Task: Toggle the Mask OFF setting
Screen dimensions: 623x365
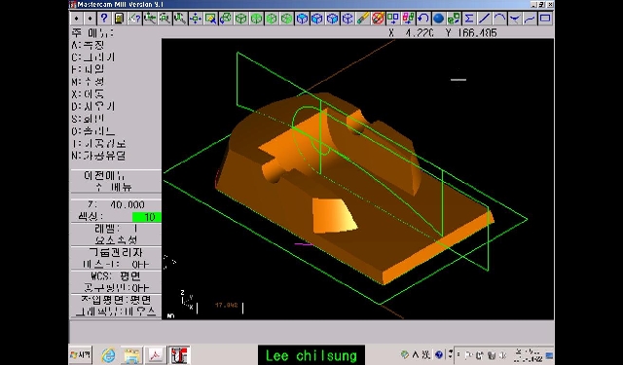Action: [116, 264]
